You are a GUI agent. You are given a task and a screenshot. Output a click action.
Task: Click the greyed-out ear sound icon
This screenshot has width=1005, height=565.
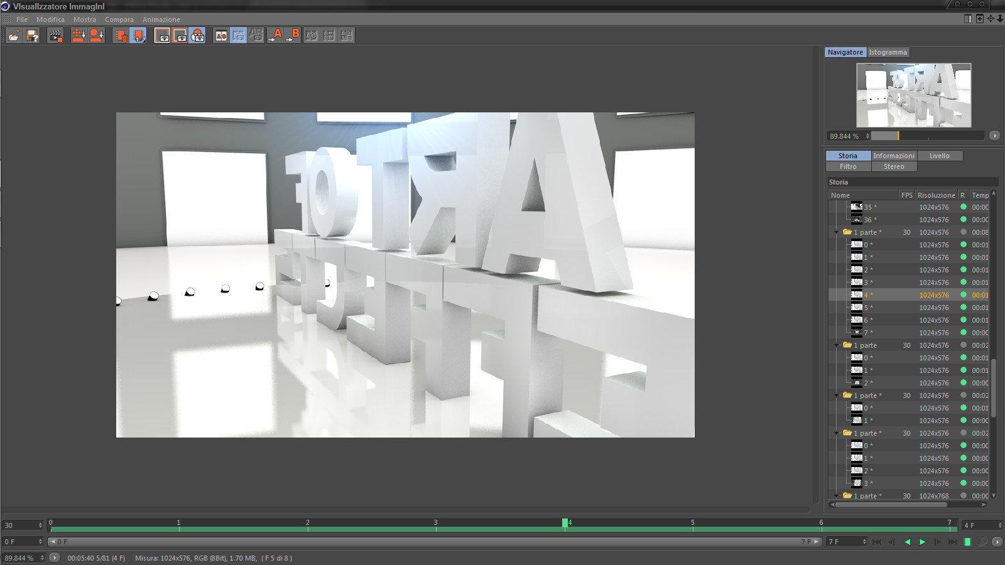(982, 542)
